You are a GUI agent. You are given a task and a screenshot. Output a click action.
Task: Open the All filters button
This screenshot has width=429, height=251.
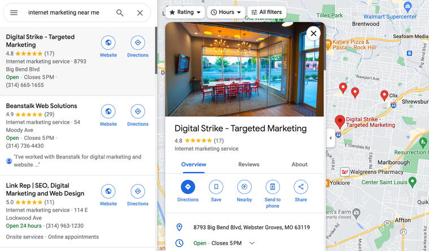click(x=266, y=12)
